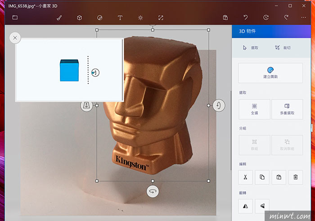Enable the Multiselect button
315x221 pixels.
pyautogui.click(x=287, y=109)
